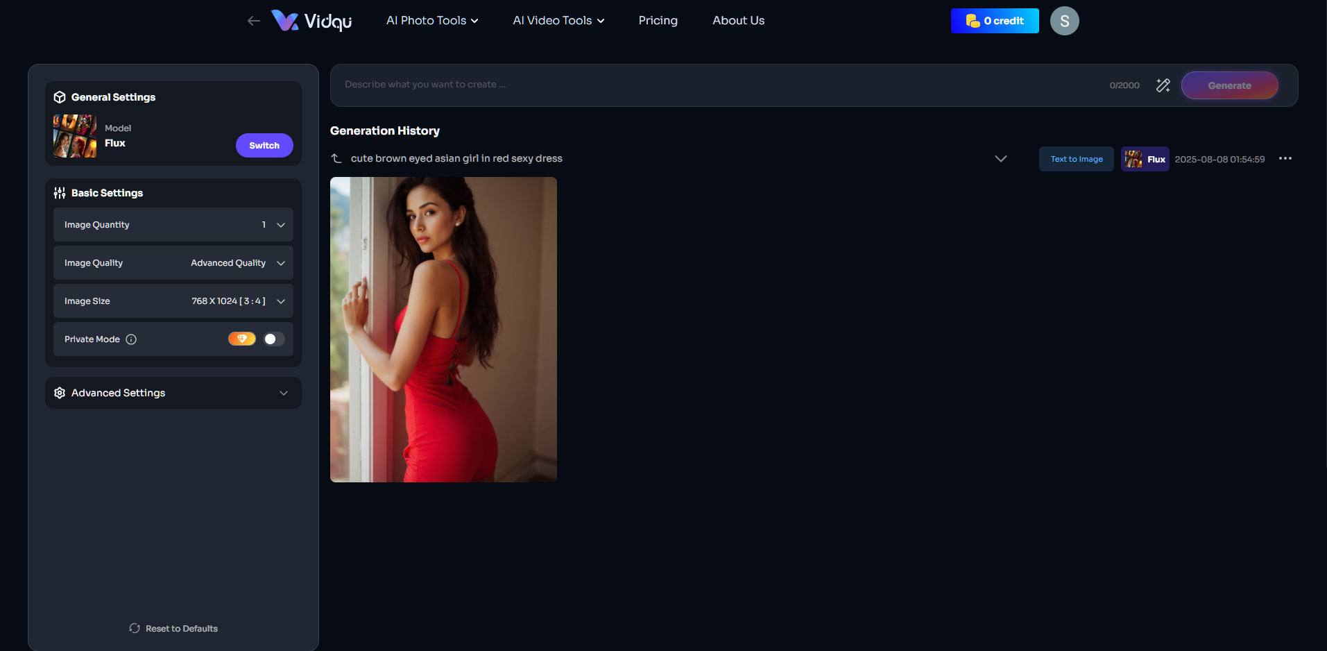Image resolution: width=1327 pixels, height=651 pixels.
Task: Open the Image Size dropdown
Action: [173, 301]
